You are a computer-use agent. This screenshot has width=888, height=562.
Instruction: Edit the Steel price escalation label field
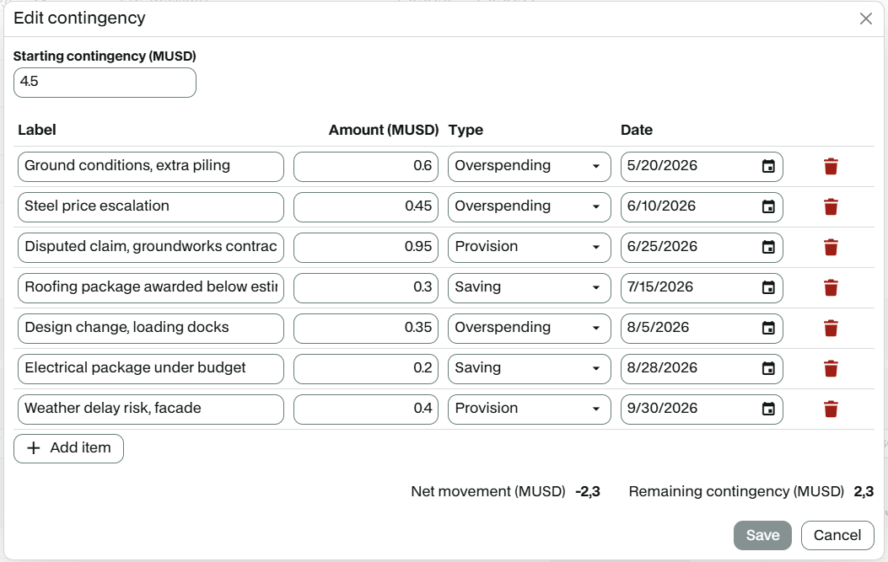coord(151,207)
